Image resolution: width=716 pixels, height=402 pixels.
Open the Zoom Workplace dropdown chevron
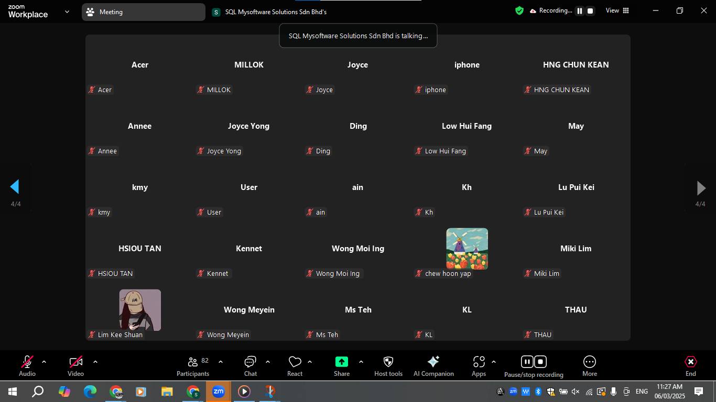click(67, 12)
